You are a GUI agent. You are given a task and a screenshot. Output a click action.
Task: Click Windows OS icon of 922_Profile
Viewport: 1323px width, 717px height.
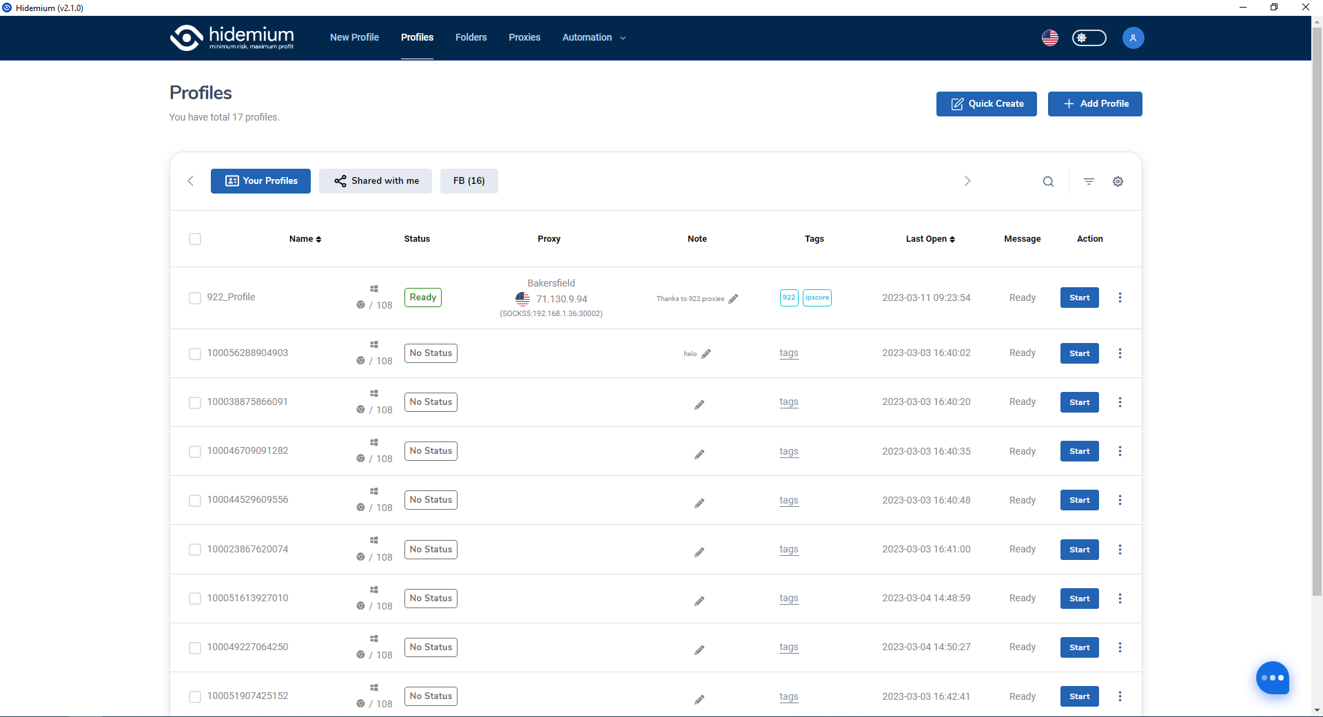[374, 289]
